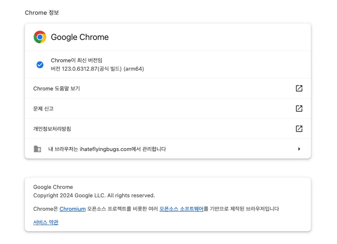The image size is (337, 244).
Task: Click the version 123.0.6312.87 text
Action: [x=97, y=69]
